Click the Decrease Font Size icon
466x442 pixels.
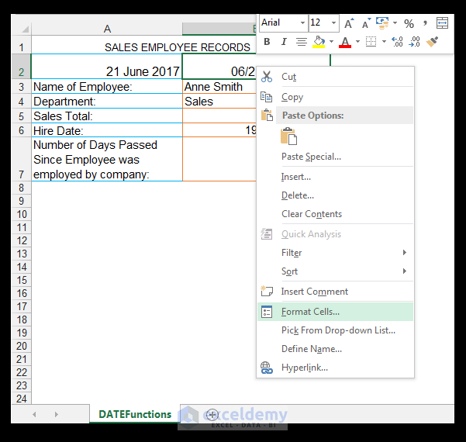point(366,23)
